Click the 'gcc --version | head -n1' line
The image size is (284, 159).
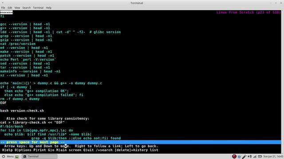(x=25, y=24)
